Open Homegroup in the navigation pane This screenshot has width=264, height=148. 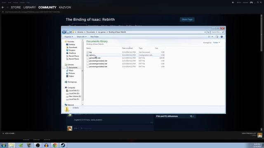71,82
